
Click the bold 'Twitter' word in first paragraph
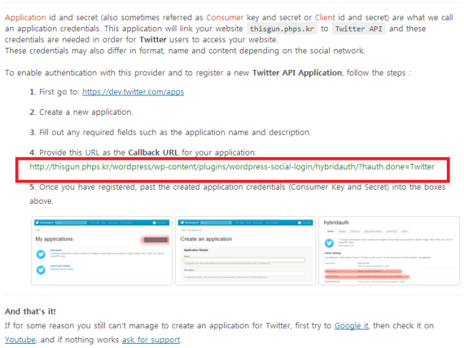tap(153, 40)
